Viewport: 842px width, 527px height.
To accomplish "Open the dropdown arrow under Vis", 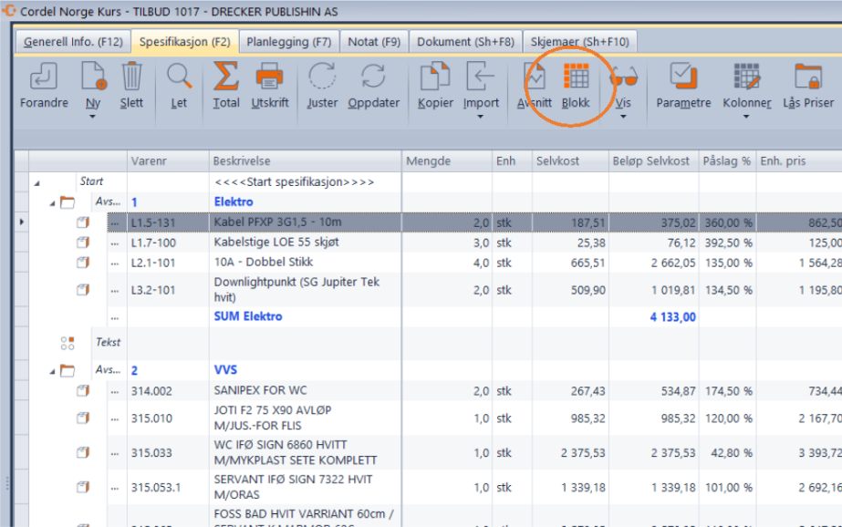I will tap(623, 116).
